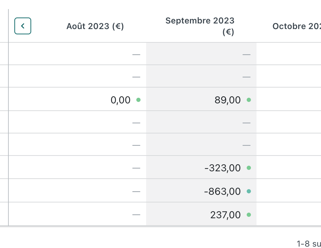The image size is (321, 248).
Task: Click the green dot next to -323,00
Action: coord(249,168)
